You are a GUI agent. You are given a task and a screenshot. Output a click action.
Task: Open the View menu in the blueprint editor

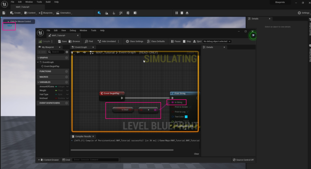63,31
